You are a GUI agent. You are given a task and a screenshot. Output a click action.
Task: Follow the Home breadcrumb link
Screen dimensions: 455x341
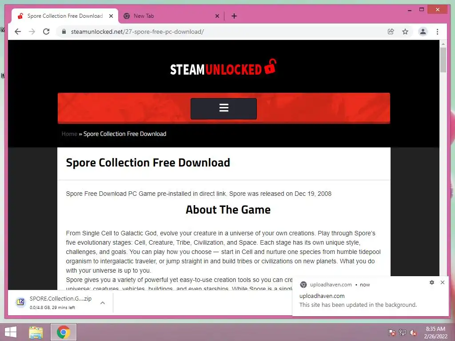pyautogui.click(x=69, y=134)
